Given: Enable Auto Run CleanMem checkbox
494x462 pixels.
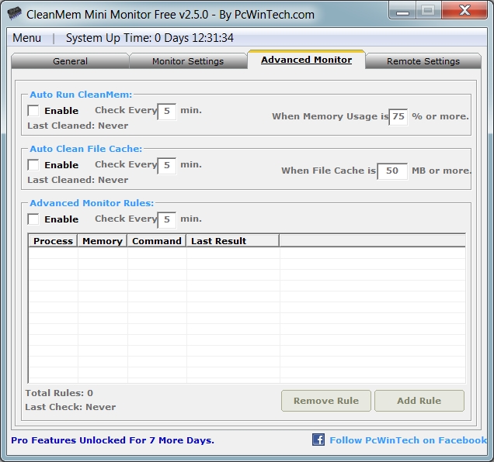Looking at the screenshot, I should coord(33,111).
